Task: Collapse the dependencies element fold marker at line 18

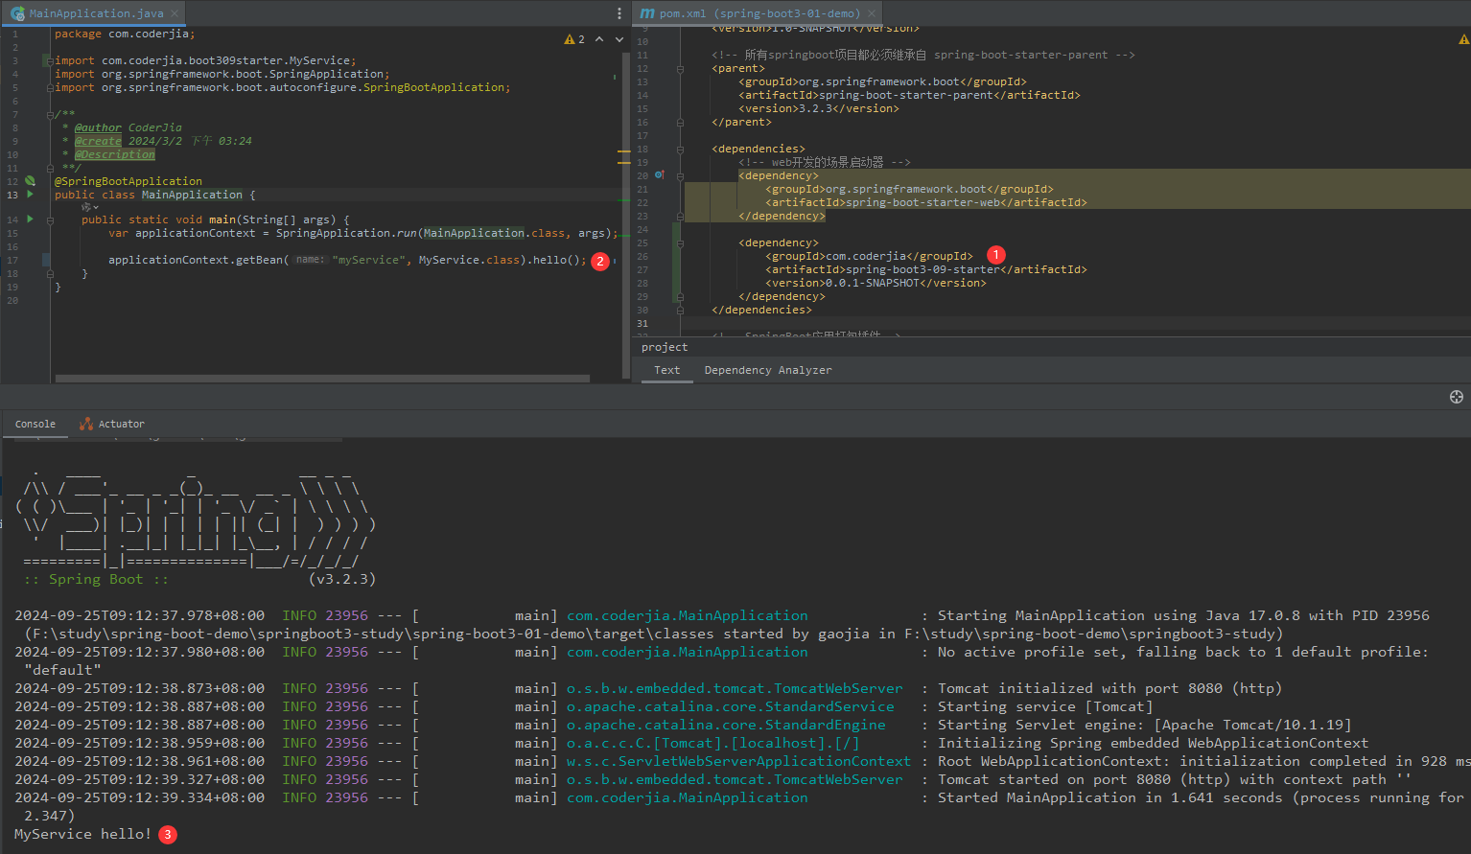Action: (x=680, y=149)
